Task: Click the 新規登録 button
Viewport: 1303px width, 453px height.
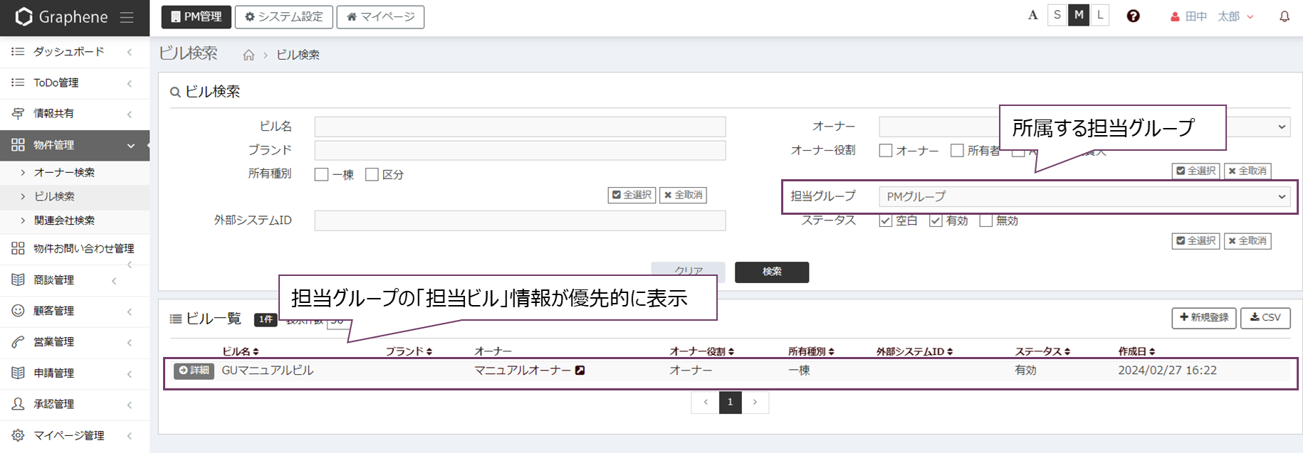Action: [x=1204, y=318]
